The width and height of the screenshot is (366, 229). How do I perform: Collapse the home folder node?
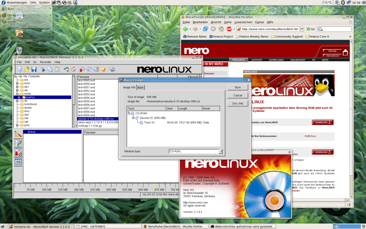(x=17, y=94)
